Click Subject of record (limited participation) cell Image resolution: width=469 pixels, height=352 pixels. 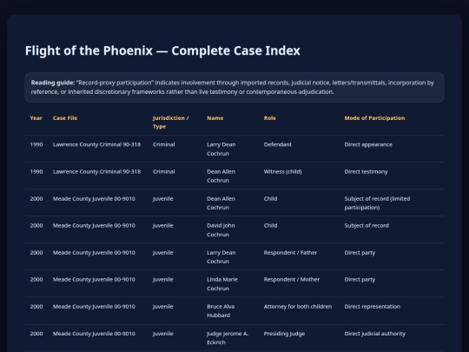[377, 203]
